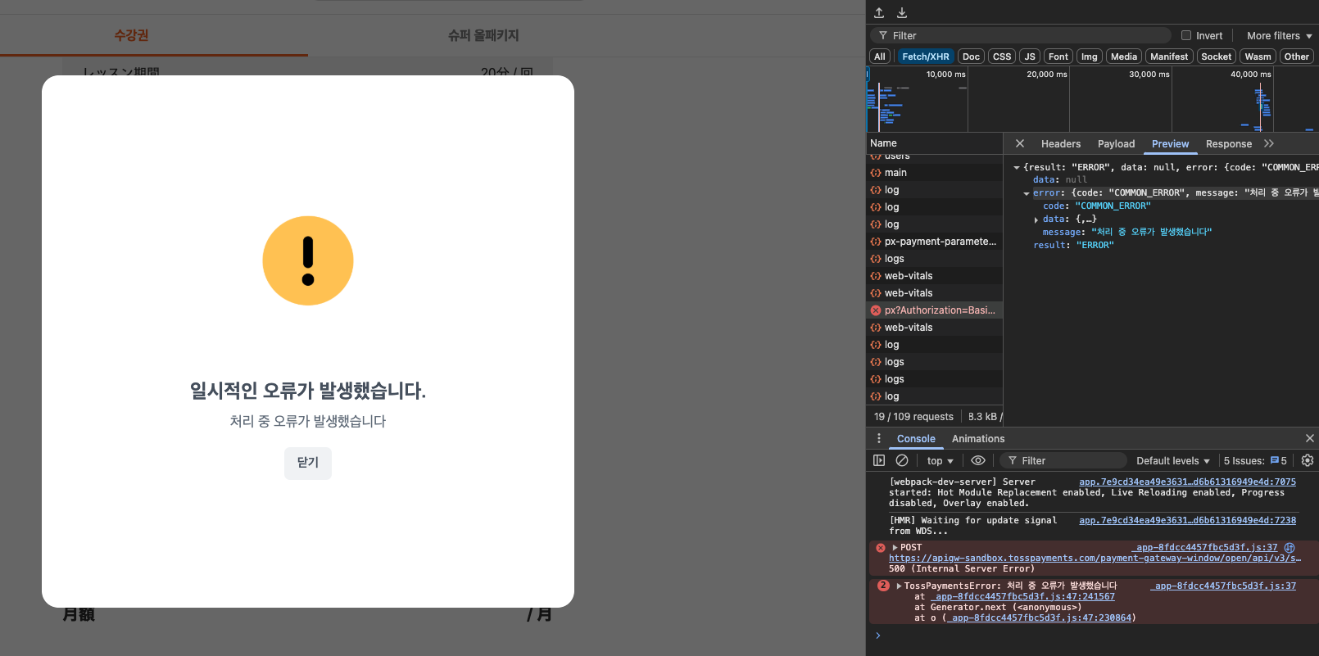Click the console prompt input line
The width and height of the screenshot is (1319, 656).
tap(1098, 636)
